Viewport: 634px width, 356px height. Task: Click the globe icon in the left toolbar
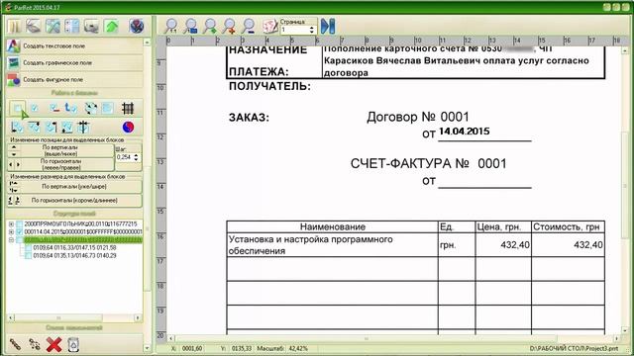[x=137, y=27]
